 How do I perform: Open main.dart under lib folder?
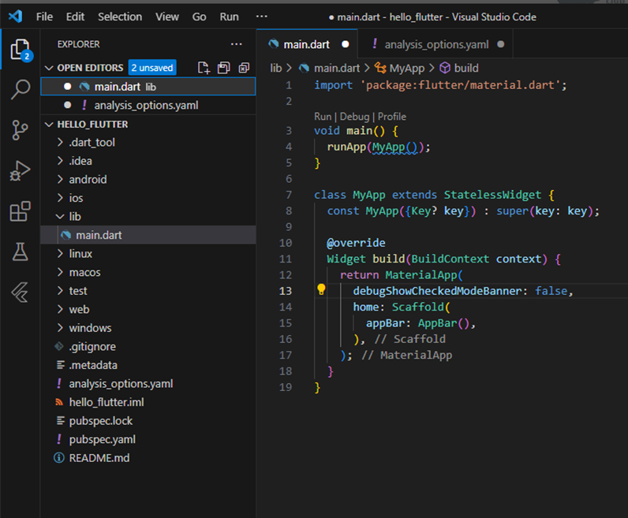148,235
